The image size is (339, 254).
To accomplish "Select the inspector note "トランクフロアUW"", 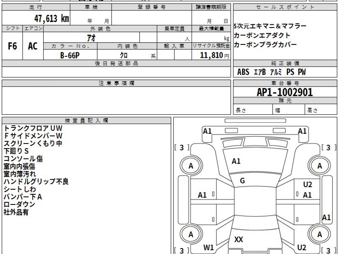I will (x=33, y=128).
